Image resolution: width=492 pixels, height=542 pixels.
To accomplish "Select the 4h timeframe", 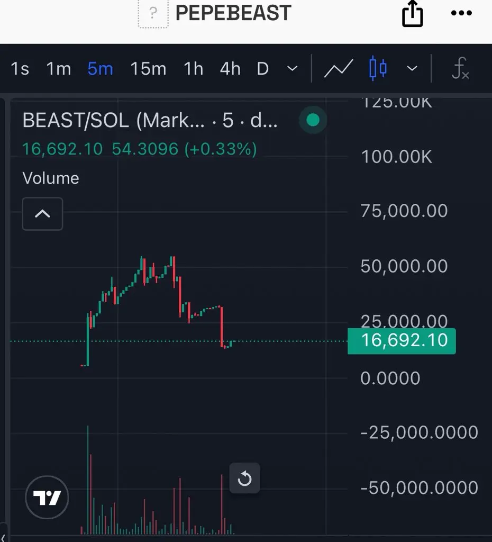I will pos(230,68).
